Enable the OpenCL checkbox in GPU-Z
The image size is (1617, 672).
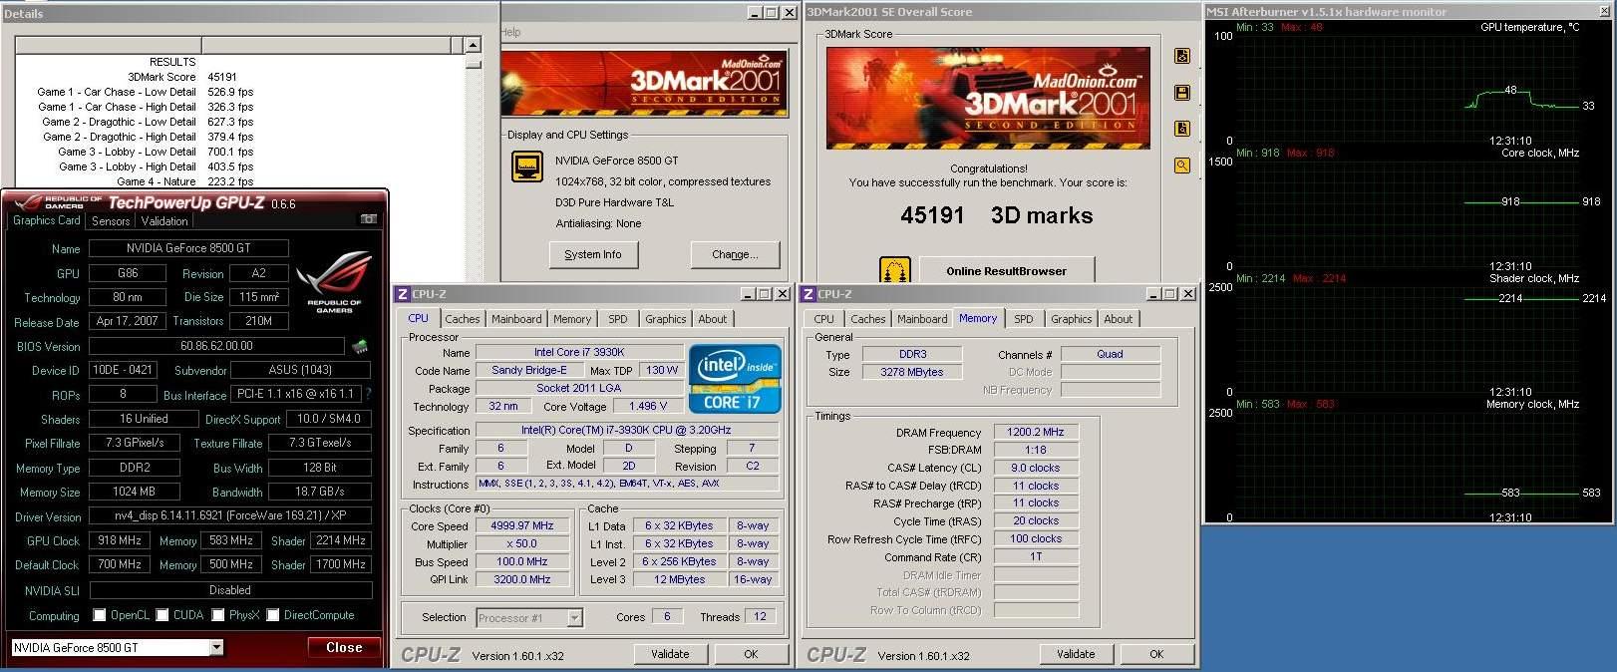click(99, 615)
